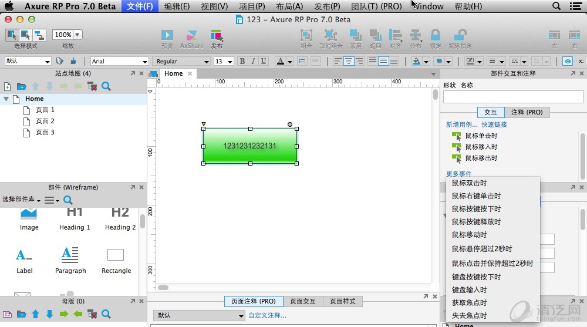Open the 100% zoom level dropdown

click(x=67, y=35)
